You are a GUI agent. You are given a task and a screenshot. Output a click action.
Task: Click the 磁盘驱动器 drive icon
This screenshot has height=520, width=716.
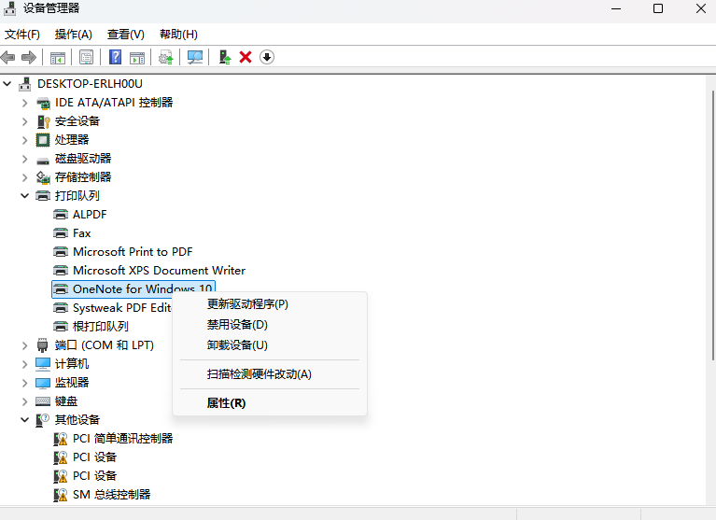(43, 160)
